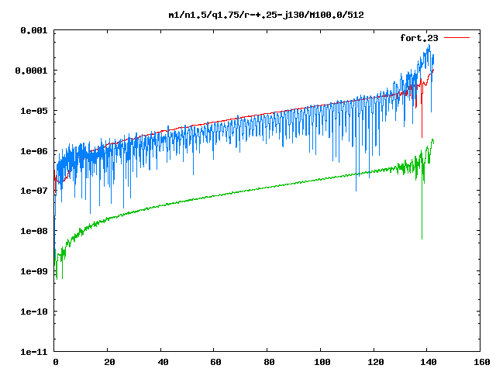Click x-axis label 40
Viewport: 496px width, 372px height.
coord(163,362)
